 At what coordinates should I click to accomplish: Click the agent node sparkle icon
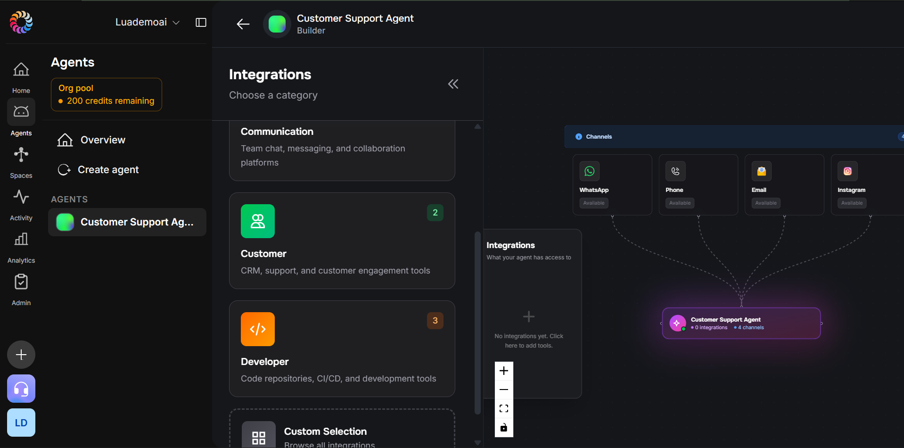pyautogui.click(x=677, y=324)
